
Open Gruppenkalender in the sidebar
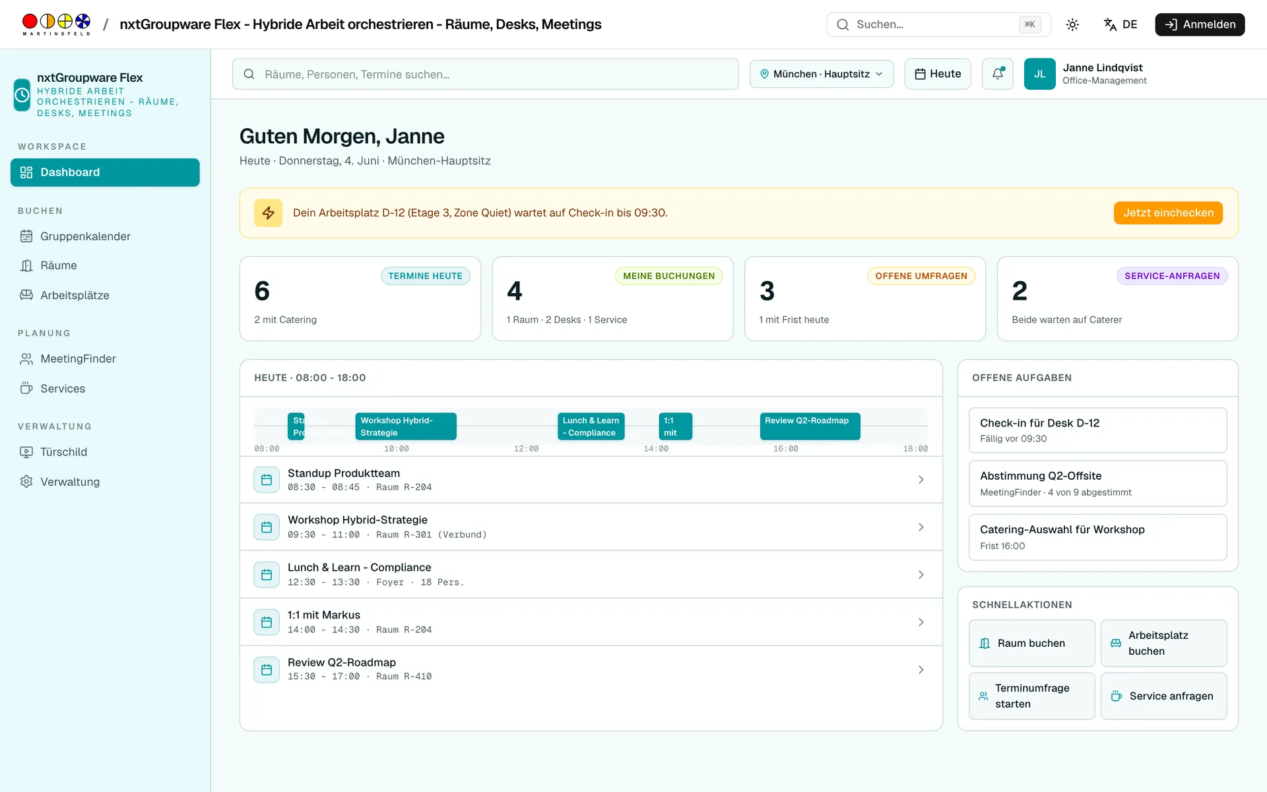[105, 236]
